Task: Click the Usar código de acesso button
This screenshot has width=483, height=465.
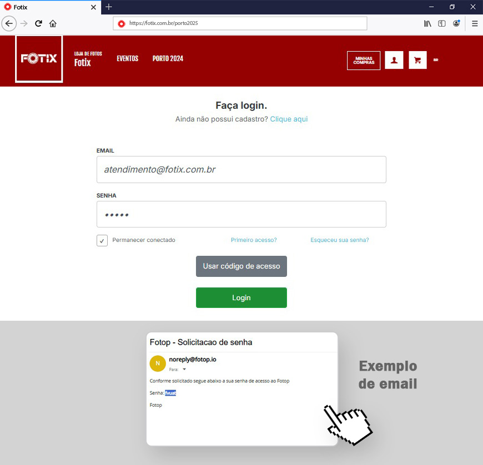Action: (x=241, y=266)
